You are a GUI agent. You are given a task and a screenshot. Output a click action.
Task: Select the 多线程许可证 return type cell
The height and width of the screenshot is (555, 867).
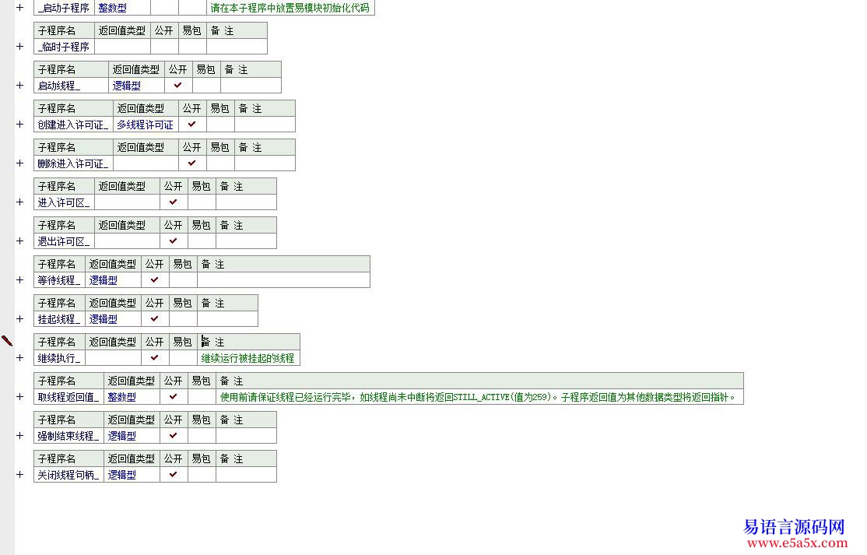pos(146,125)
